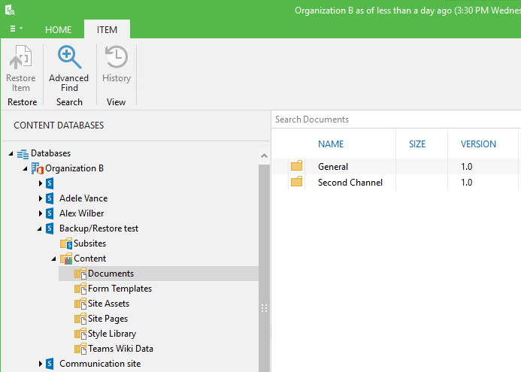
Task: Select Site Pages library
Action: click(108, 319)
